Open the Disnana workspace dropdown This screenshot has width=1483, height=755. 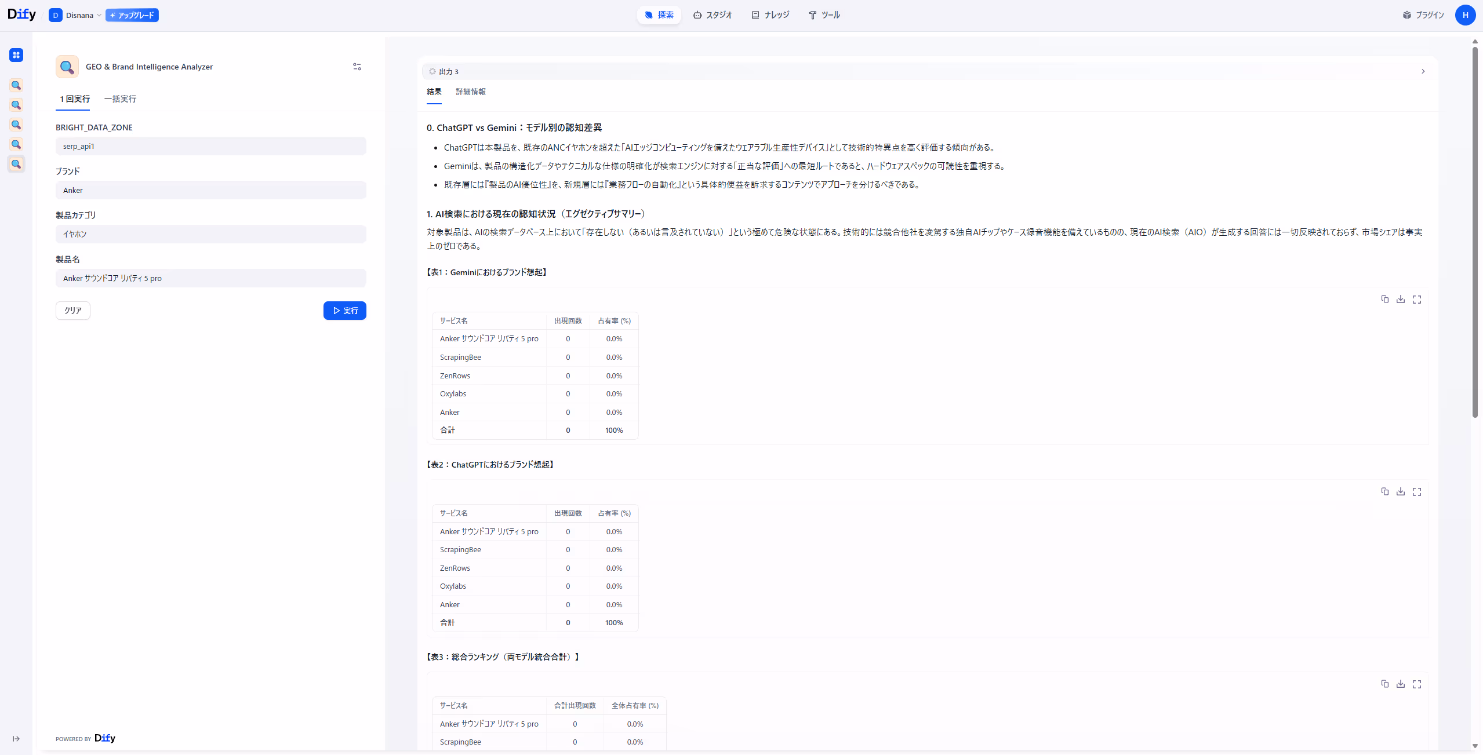75,15
